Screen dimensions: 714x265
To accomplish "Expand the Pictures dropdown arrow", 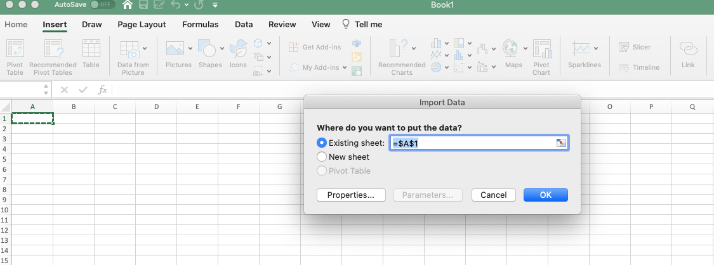I will 189,48.
